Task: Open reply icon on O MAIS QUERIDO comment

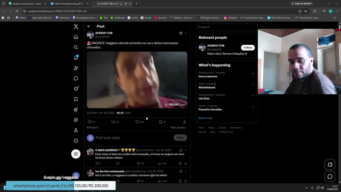Action: click(98, 163)
